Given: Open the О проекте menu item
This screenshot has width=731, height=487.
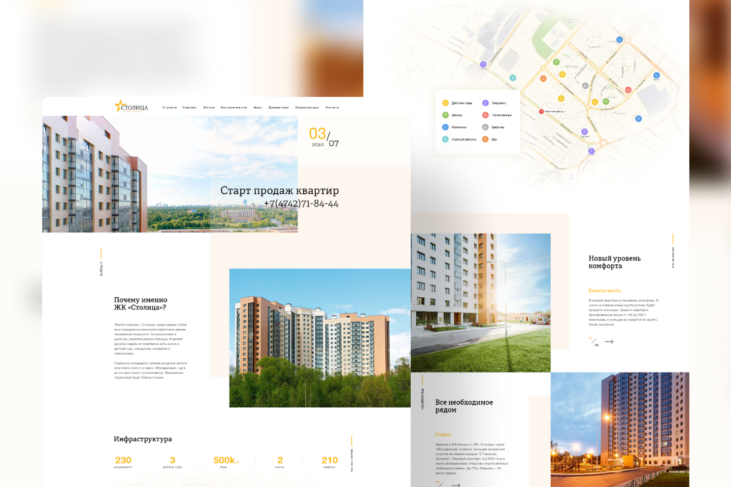Looking at the screenshot, I should point(170,108).
